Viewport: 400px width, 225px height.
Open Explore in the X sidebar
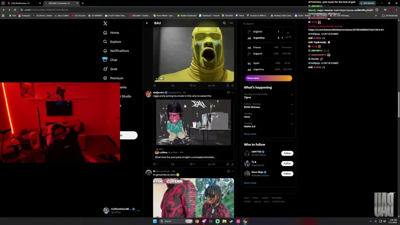click(x=112, y=42)
